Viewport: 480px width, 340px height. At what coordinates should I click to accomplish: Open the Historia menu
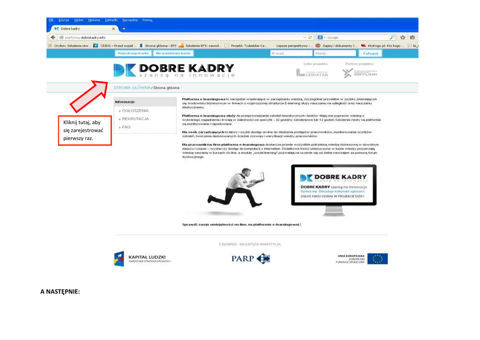point(94,20)
